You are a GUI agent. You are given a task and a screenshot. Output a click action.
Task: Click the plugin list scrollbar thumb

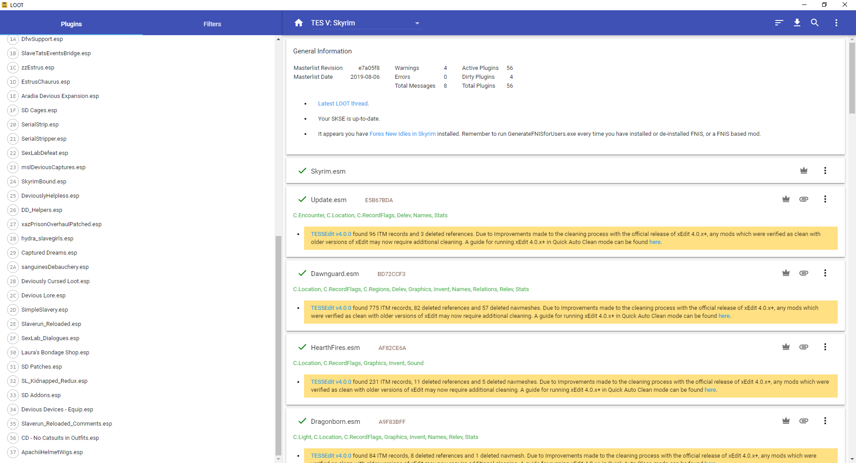(x=278, y=345)
